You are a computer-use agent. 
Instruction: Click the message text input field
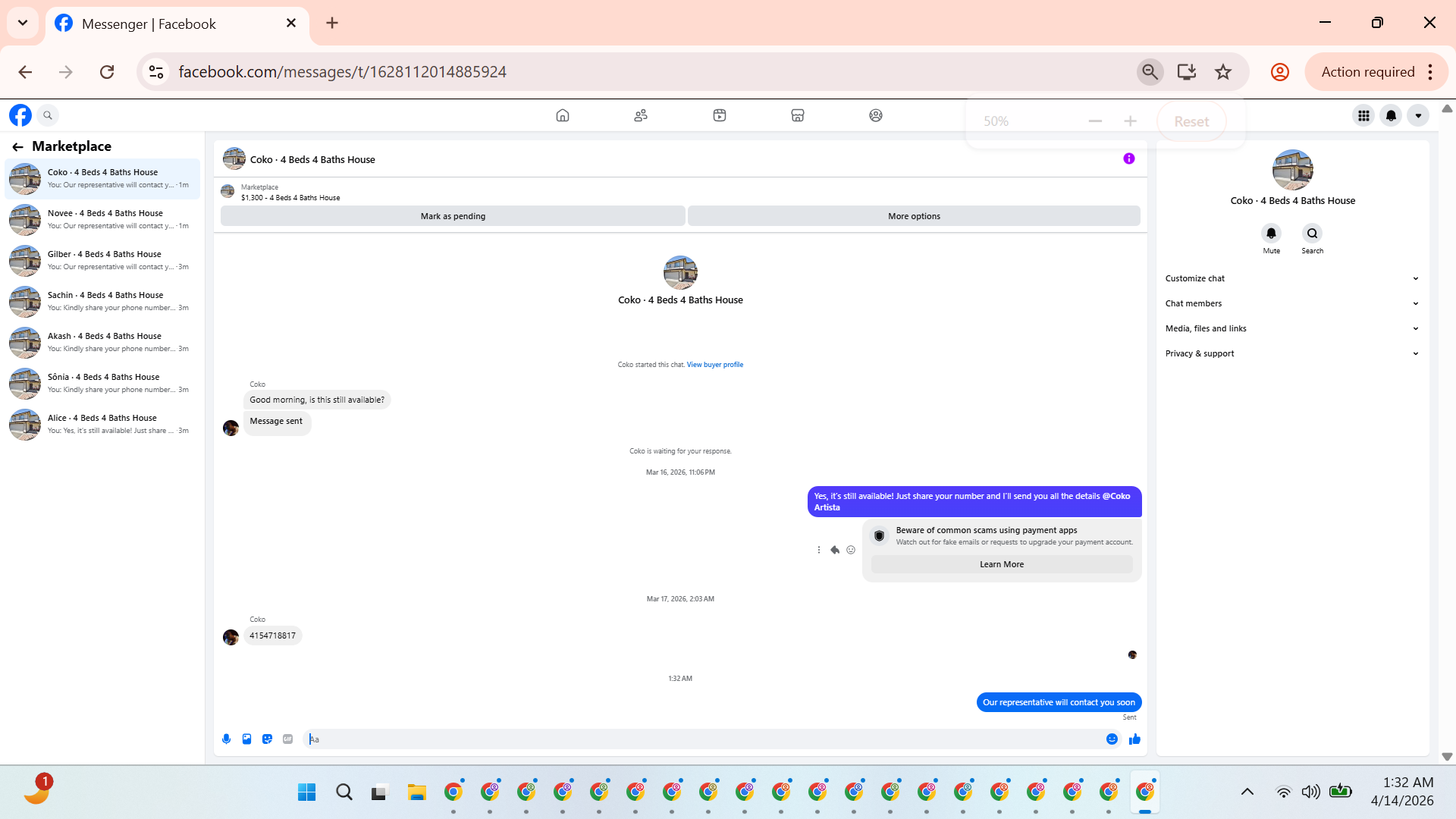pos(705,739)
